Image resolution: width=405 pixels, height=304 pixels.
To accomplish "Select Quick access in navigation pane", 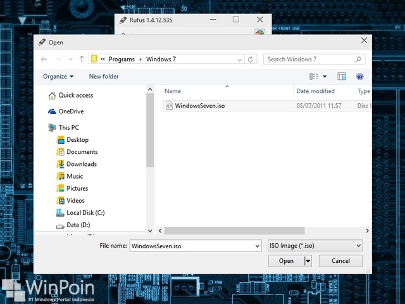I will (x=76, y=96).
